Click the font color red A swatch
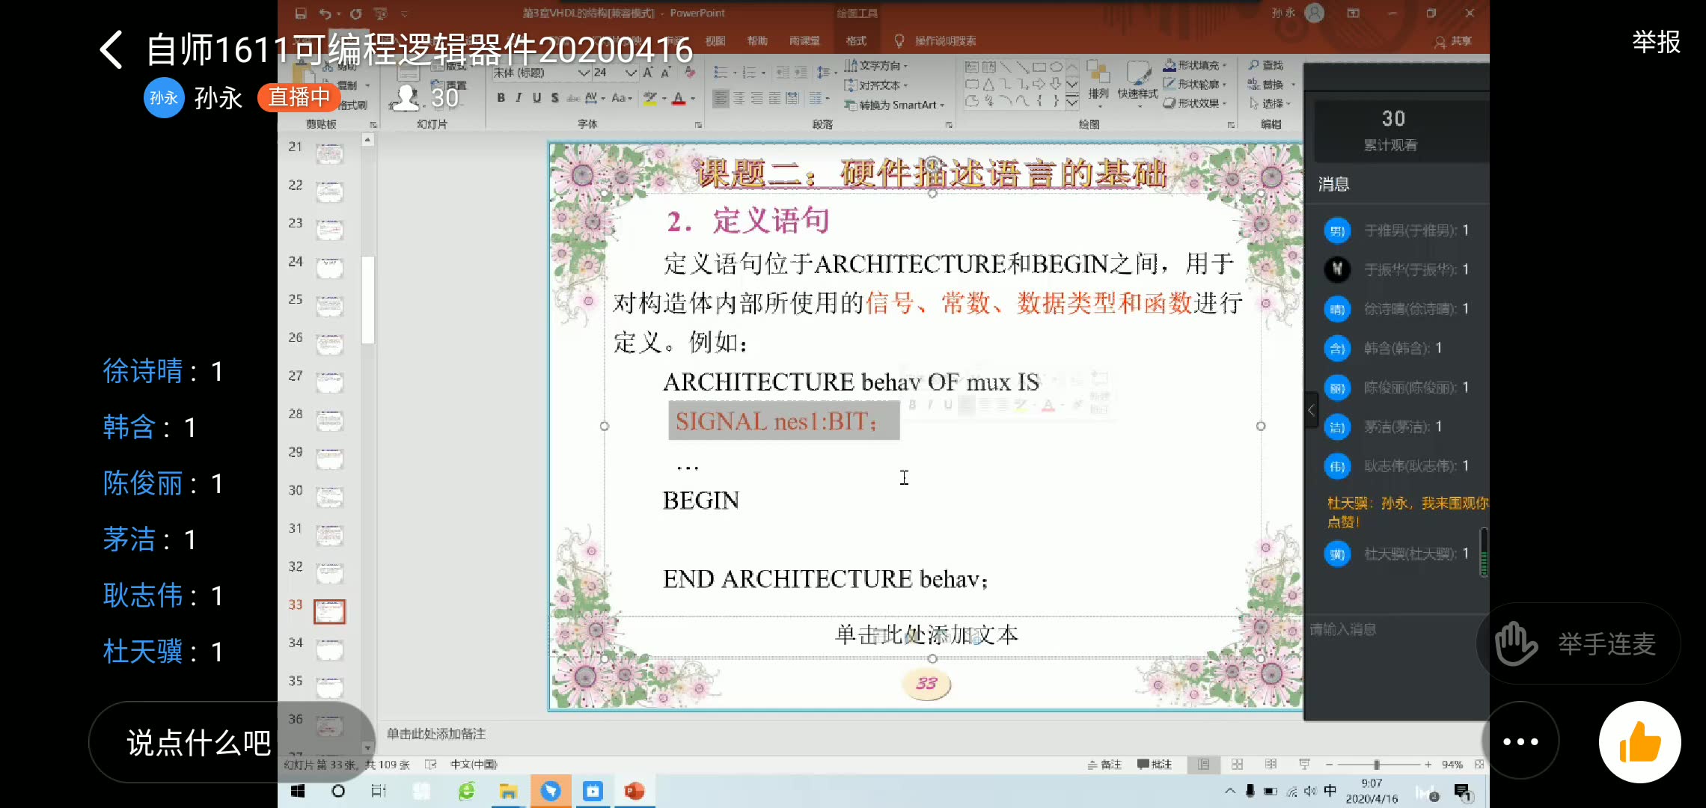 click(679, 98)
